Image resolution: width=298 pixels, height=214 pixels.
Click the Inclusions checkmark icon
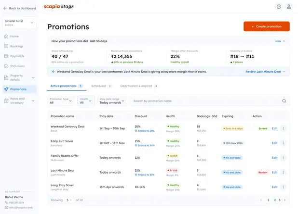[6, 66]
